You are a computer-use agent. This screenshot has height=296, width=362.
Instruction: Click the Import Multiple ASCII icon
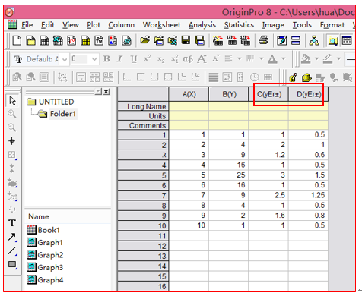pos(246,40)
